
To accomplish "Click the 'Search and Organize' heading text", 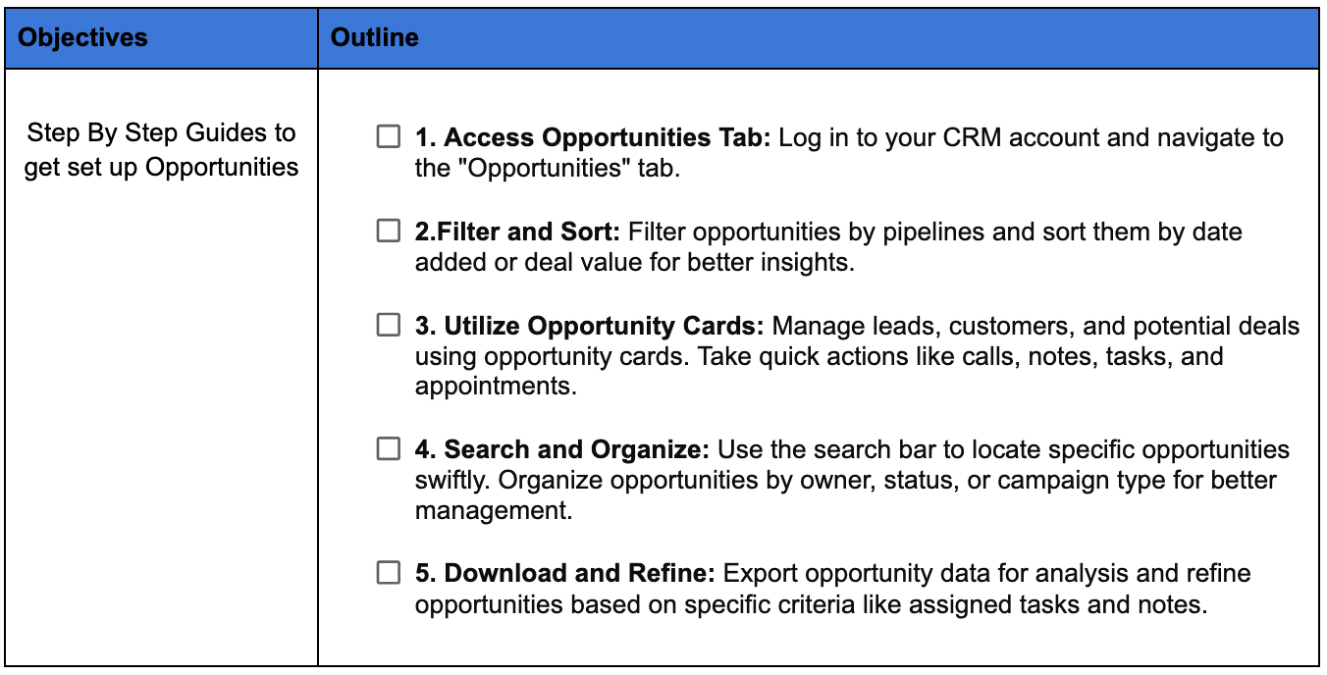I will point(562,449).
